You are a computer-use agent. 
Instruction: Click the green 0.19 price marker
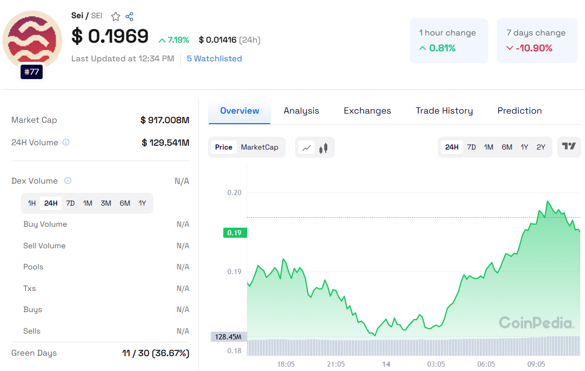(x=235, y=233)
